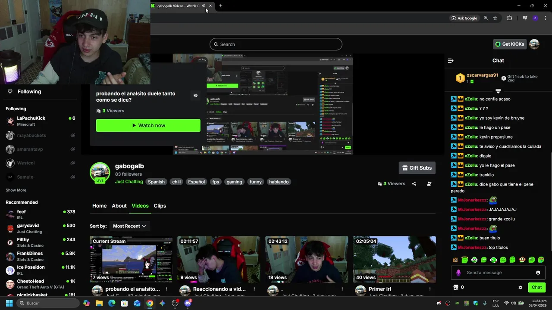Click the green Chat send button
Image resolution: width=552 pixels, height=310 pixels.
[536, 287]
